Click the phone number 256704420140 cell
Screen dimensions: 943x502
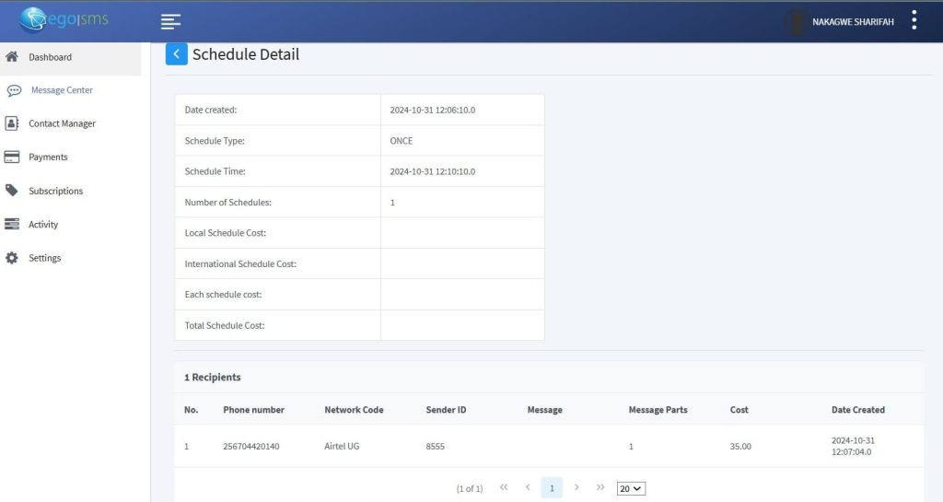[250, 446]
